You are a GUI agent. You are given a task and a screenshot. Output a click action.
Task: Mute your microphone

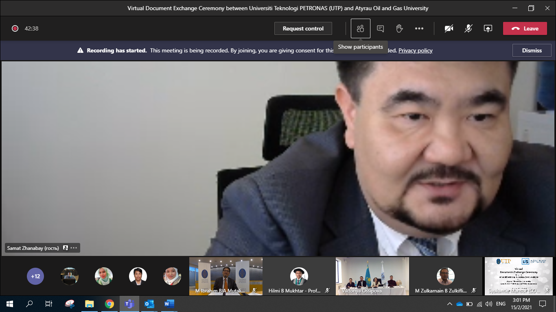pyautogui.click(x=468, y=28)
